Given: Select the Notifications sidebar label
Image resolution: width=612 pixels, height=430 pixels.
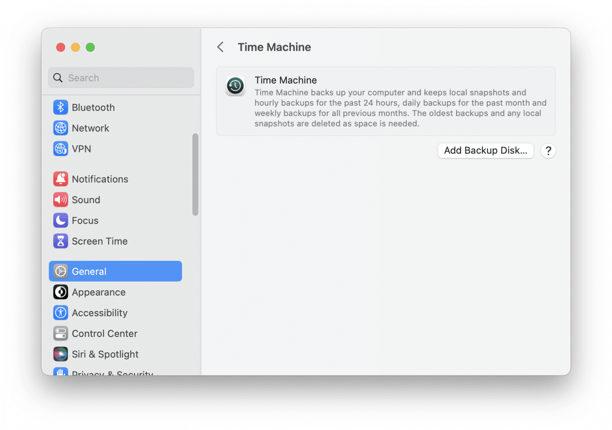Looking at the screenshot, I should (x=100, y=179).
